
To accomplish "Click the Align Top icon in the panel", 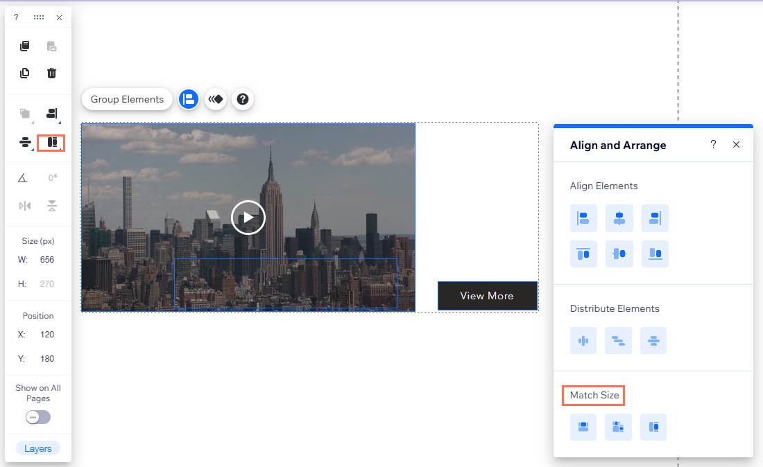I will 583,254.
